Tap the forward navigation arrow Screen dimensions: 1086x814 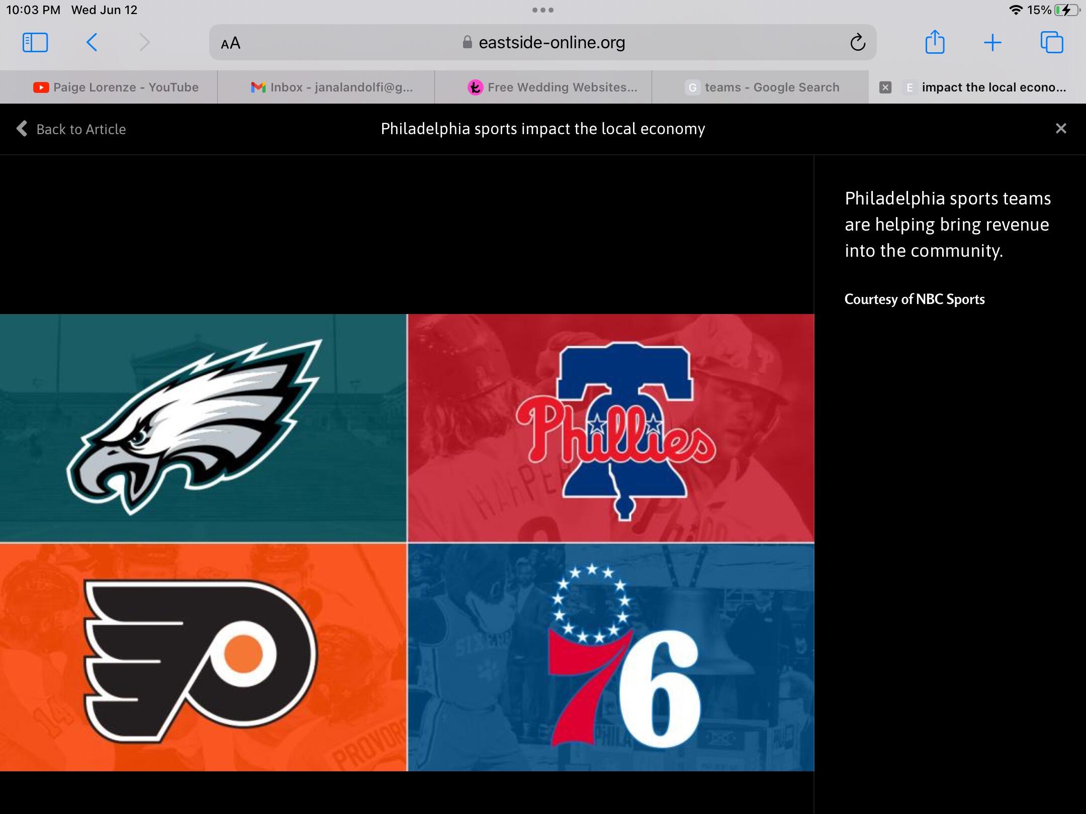pos(144,43)
